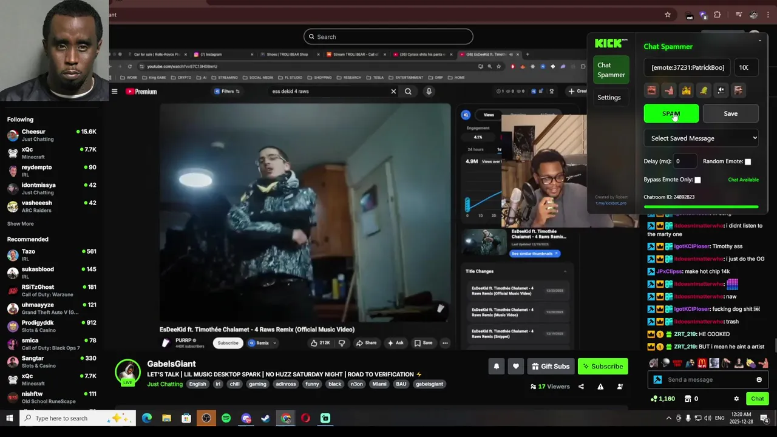Click YouTube's voice search microphone icon
This screenshot has width=777, height=437.
(429, 92)
